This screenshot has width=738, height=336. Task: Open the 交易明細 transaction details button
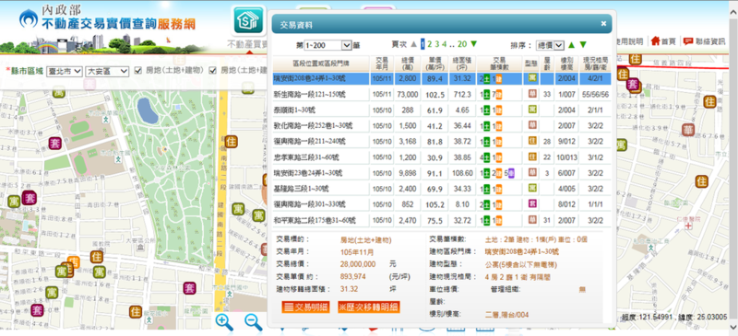coord(305,307)
